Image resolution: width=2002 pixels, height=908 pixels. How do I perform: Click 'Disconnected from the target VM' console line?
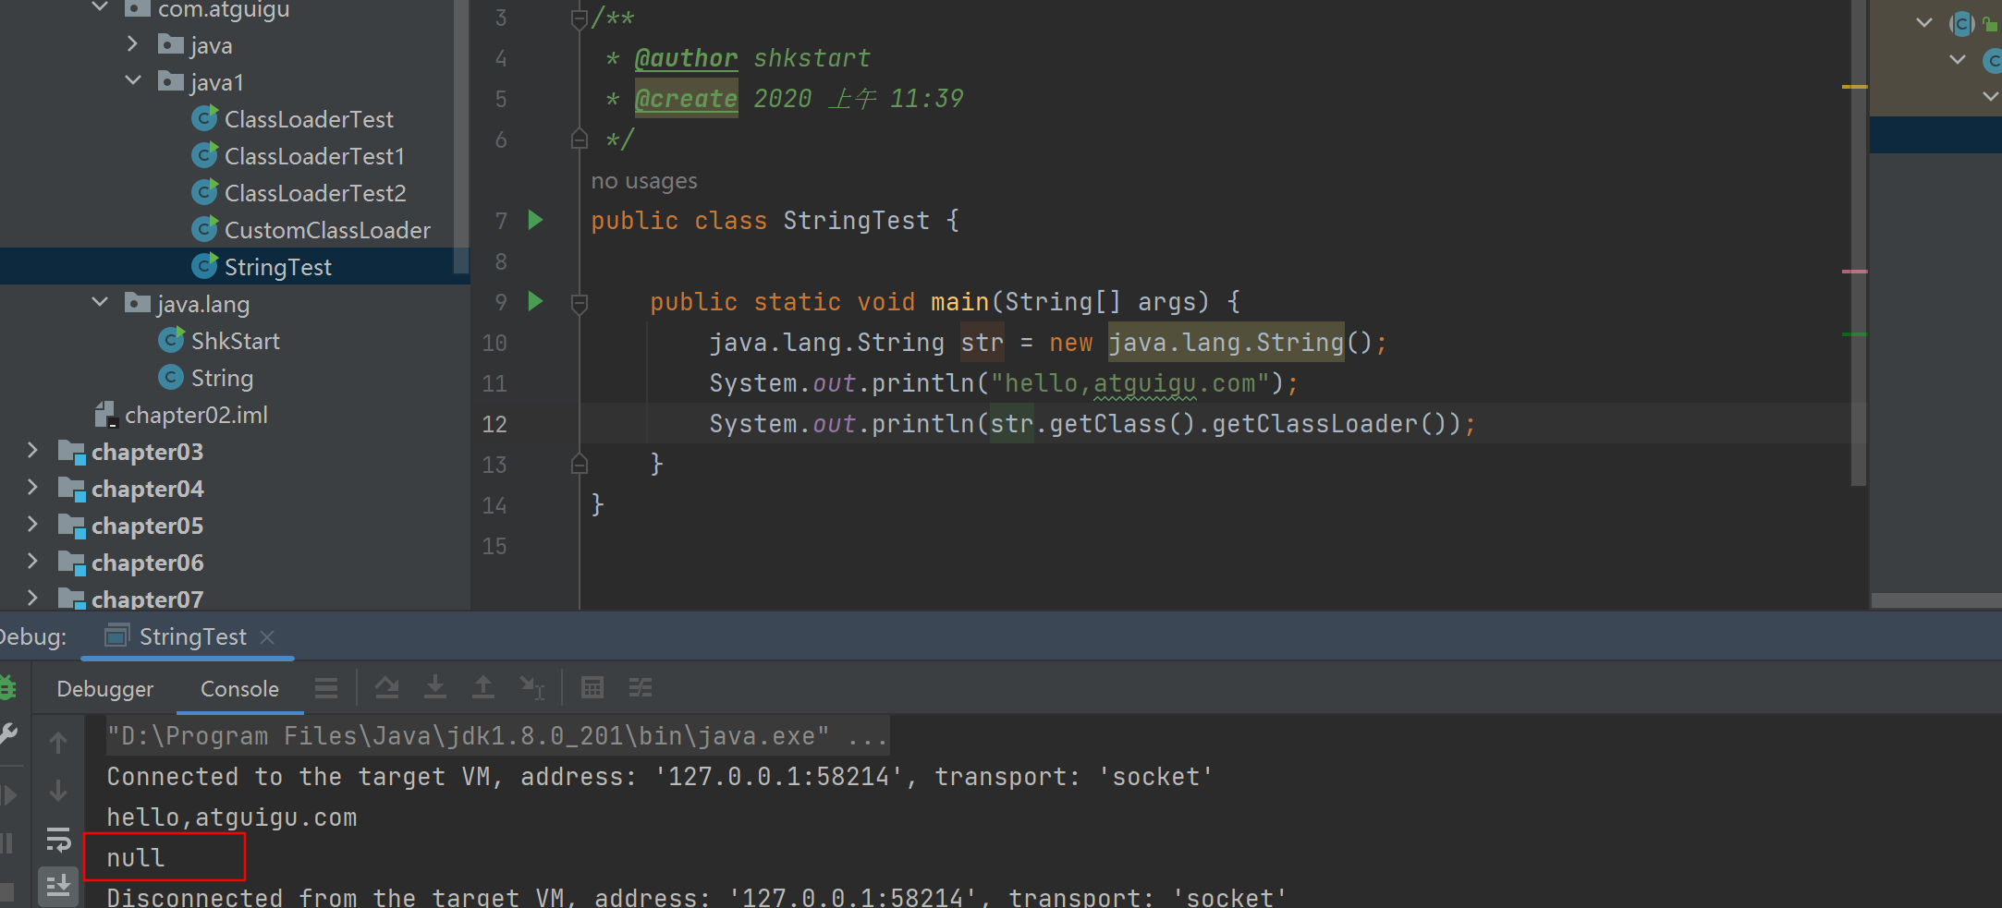pos(696,897)
